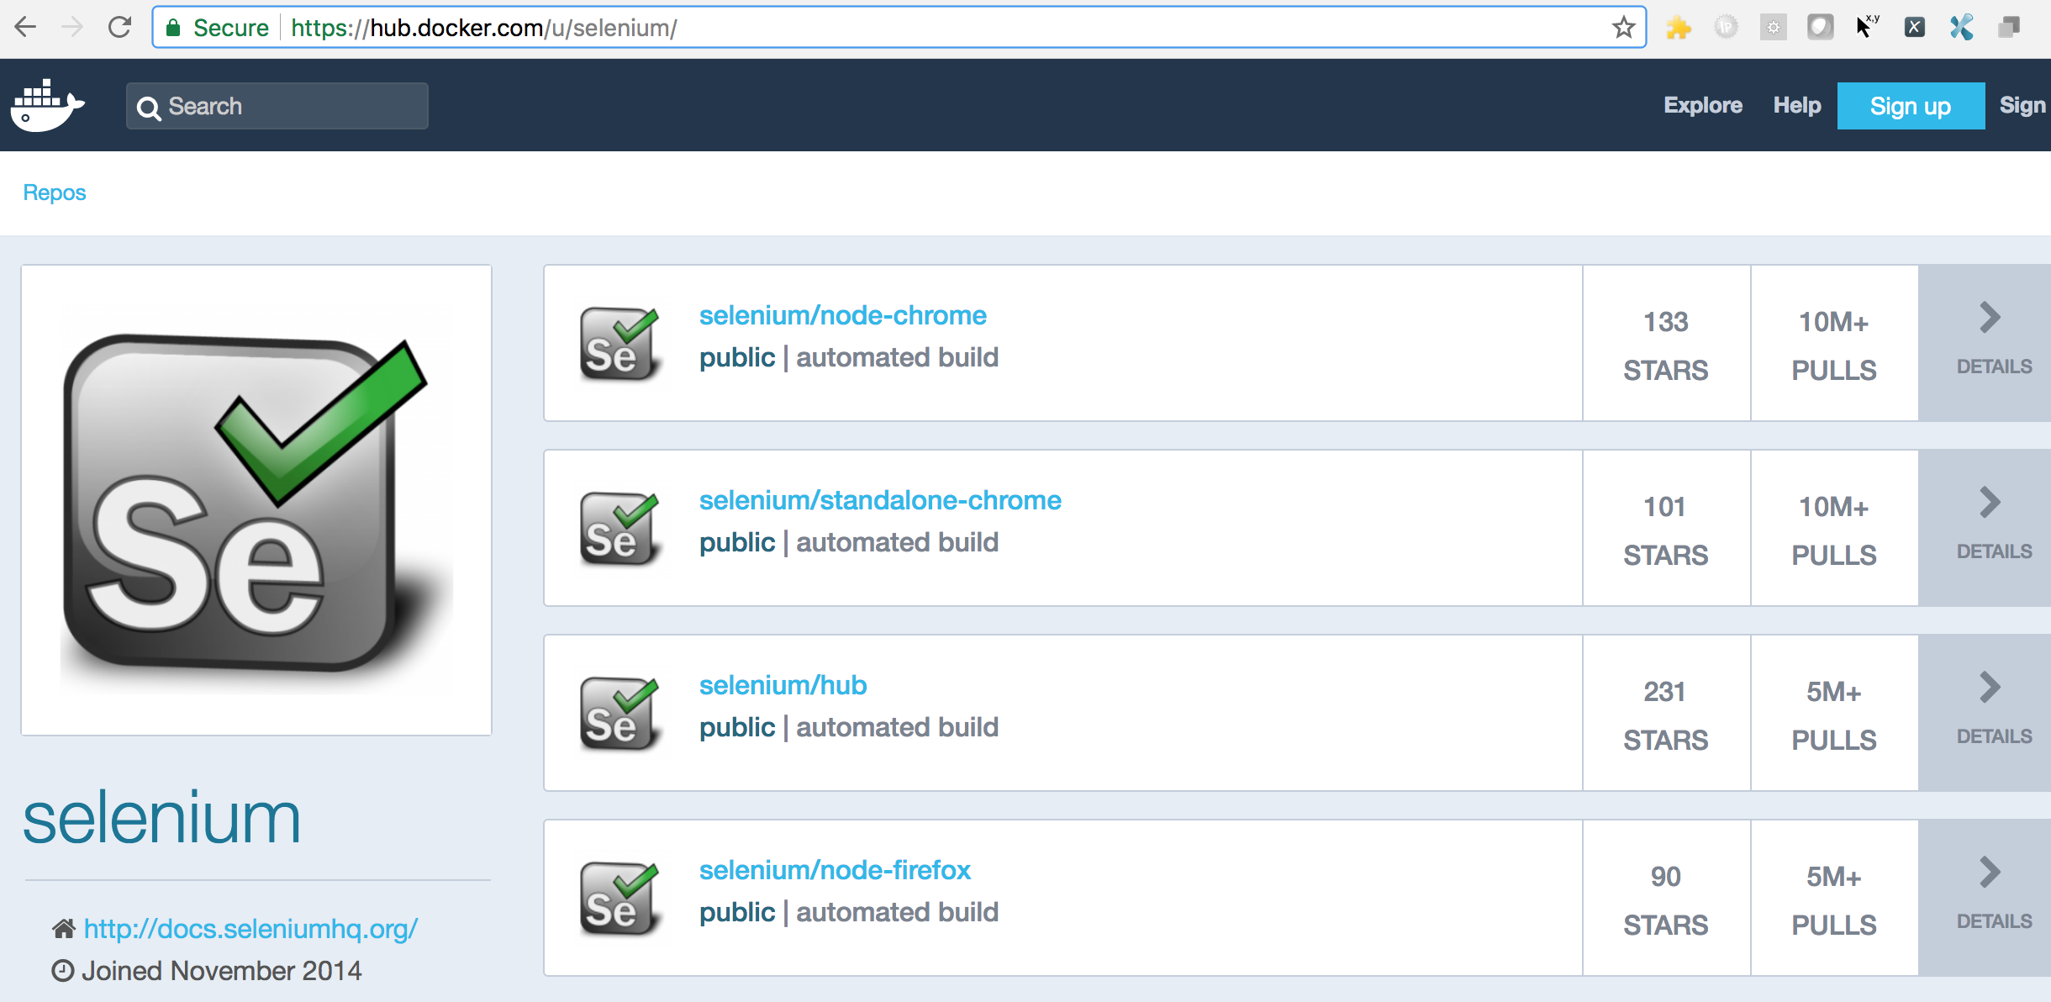Screen dimensions: 2051x1002
Task: Open the round grey extension icon
Action: coord(1726,28)
